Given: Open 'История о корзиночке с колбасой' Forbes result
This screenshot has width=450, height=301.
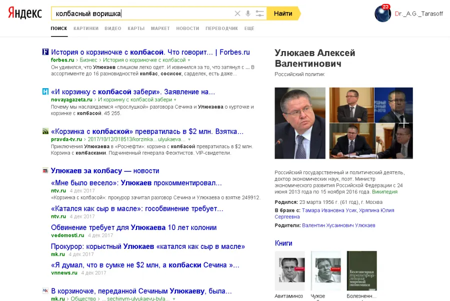Looking at the screenshot, I should click(150, 52).
